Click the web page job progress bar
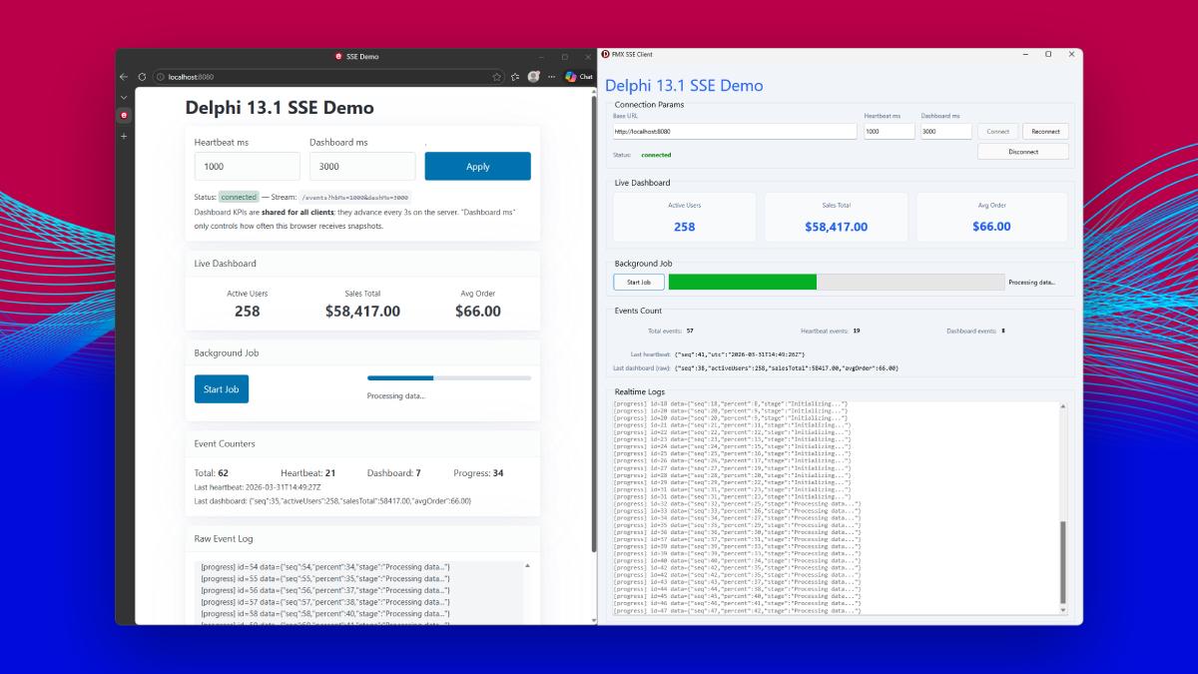This screenshot has width=1198, height=674. point(449,378)
